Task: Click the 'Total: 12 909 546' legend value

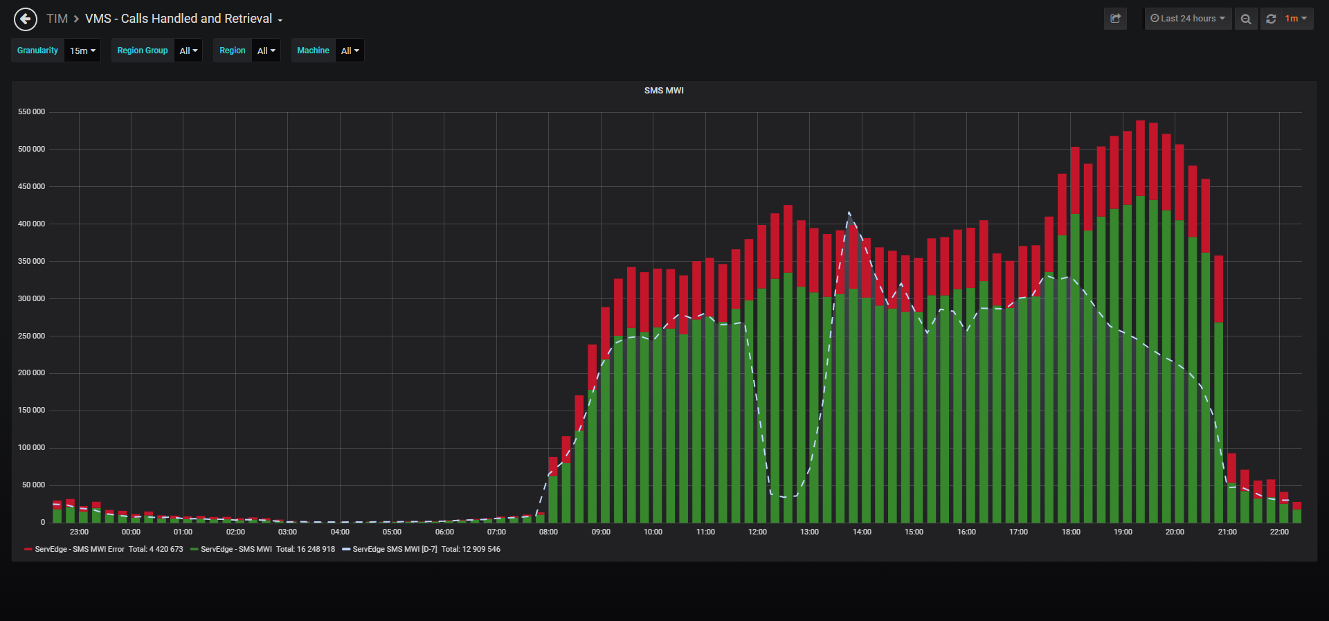Action: point(471,549)
